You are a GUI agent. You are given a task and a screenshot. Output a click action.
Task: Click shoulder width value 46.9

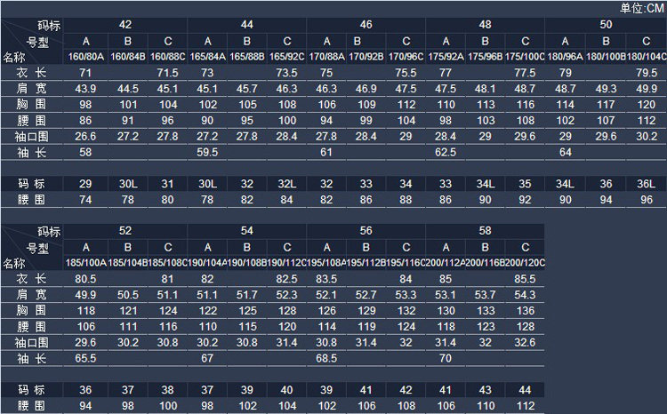366,89
